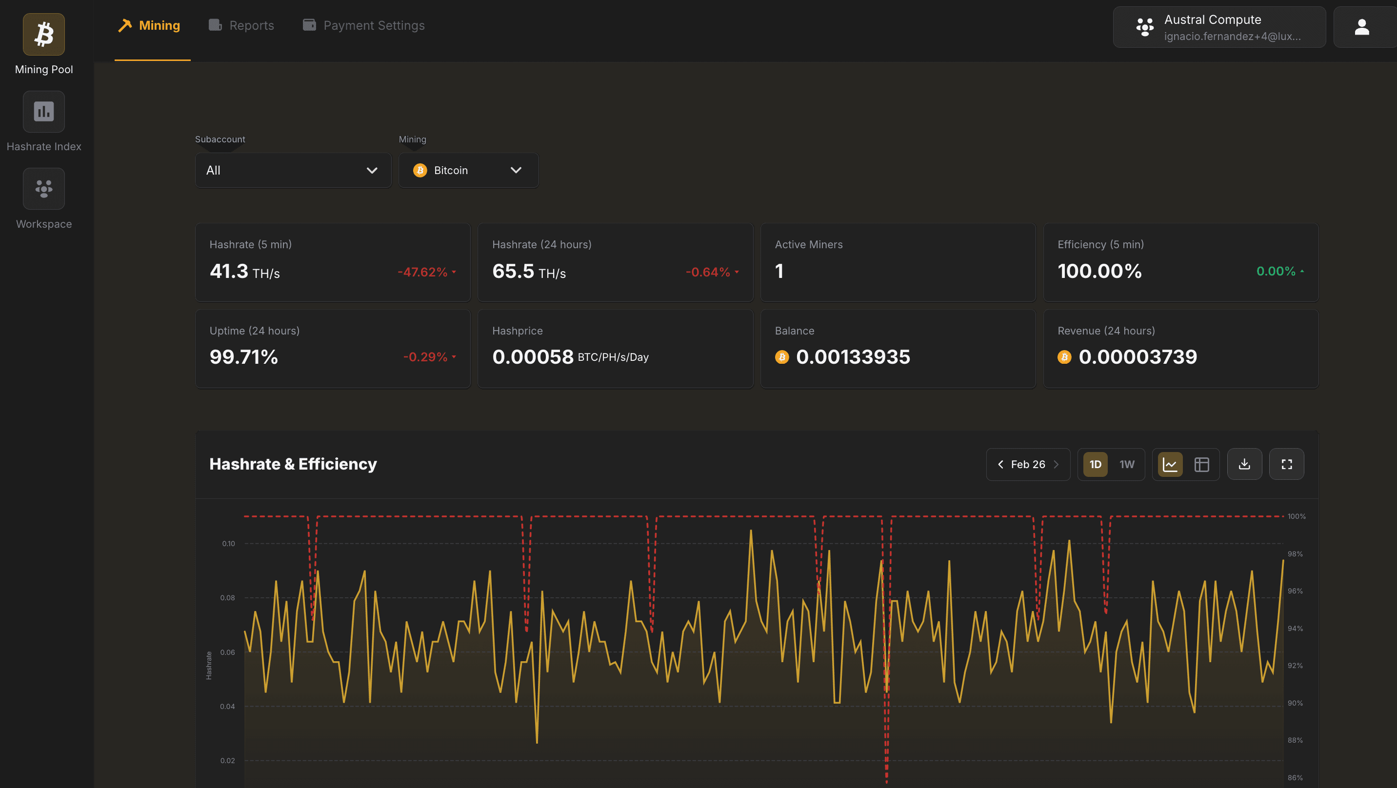Screen dimensions: 1397x788
Task: Toggle the 1W time range
Action: coord(1126,464)
